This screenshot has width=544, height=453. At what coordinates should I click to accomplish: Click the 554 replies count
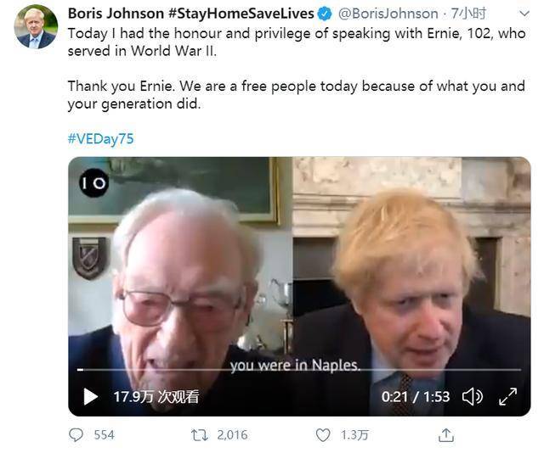pos(104,435)
